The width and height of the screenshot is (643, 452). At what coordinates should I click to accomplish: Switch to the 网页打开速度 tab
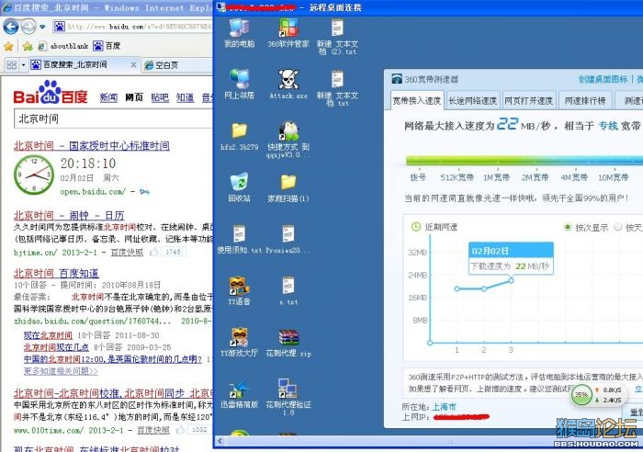click(528, 100)
